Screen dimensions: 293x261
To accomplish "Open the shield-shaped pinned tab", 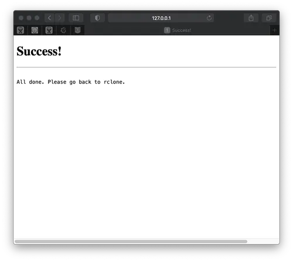I will tap(77, 30).
